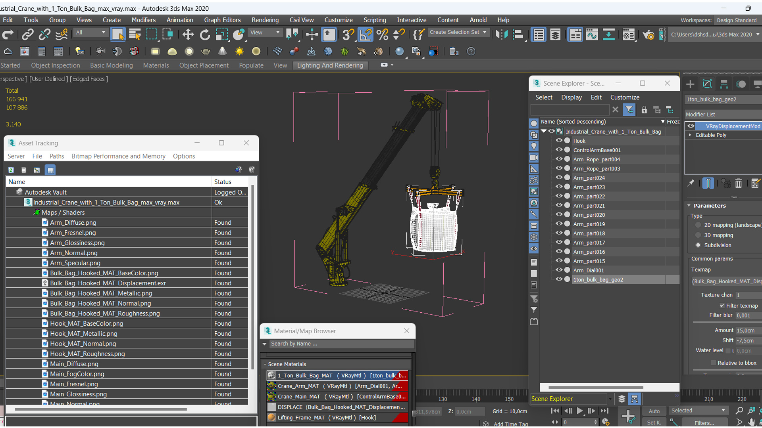Select Subdivision radio button
Screen dimensions: 762x428
pos(698,245)
